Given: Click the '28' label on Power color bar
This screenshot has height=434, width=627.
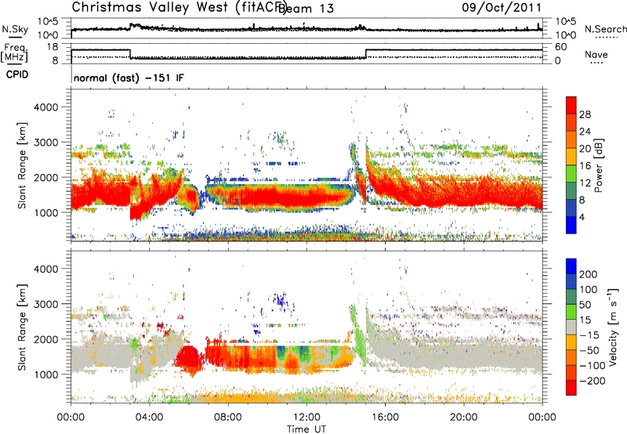Looking at the screenshot, I should click(585, 114).
